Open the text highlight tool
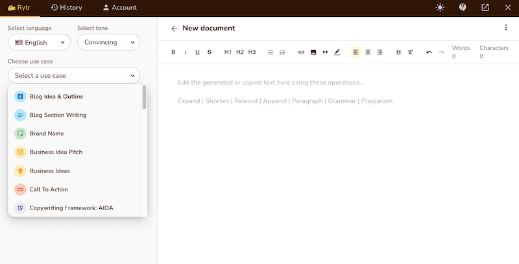The height and width of the screenshot is (264, 519). pos(337,53)
